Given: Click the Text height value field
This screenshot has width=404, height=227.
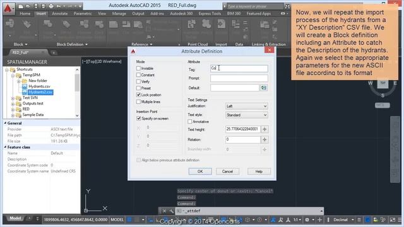Looking at the screenshot, I should point(243,129).
